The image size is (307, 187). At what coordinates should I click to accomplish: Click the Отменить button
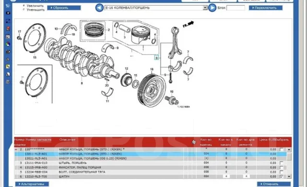click(274, 184)
